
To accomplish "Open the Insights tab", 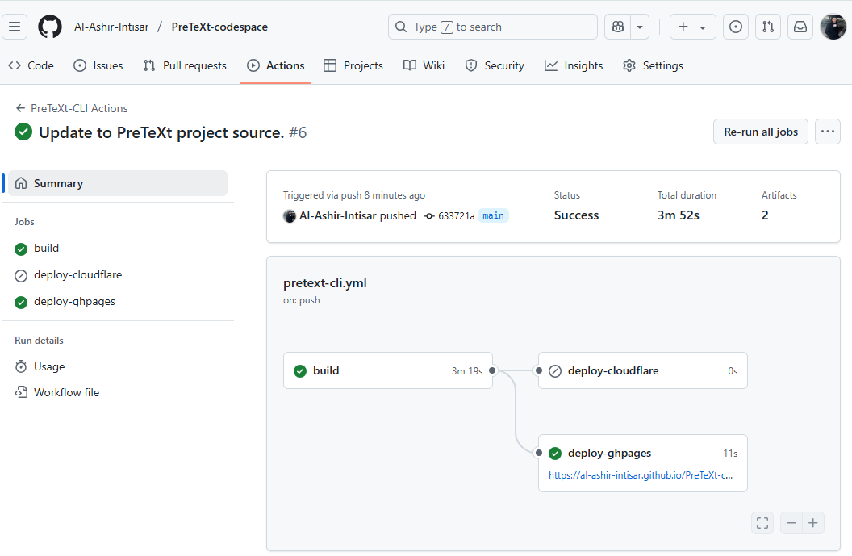I will [574, 65].
